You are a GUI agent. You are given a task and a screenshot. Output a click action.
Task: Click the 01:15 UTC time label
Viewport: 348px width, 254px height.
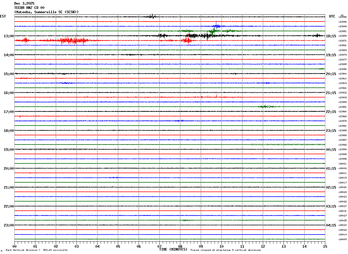[x=331, y=169]
